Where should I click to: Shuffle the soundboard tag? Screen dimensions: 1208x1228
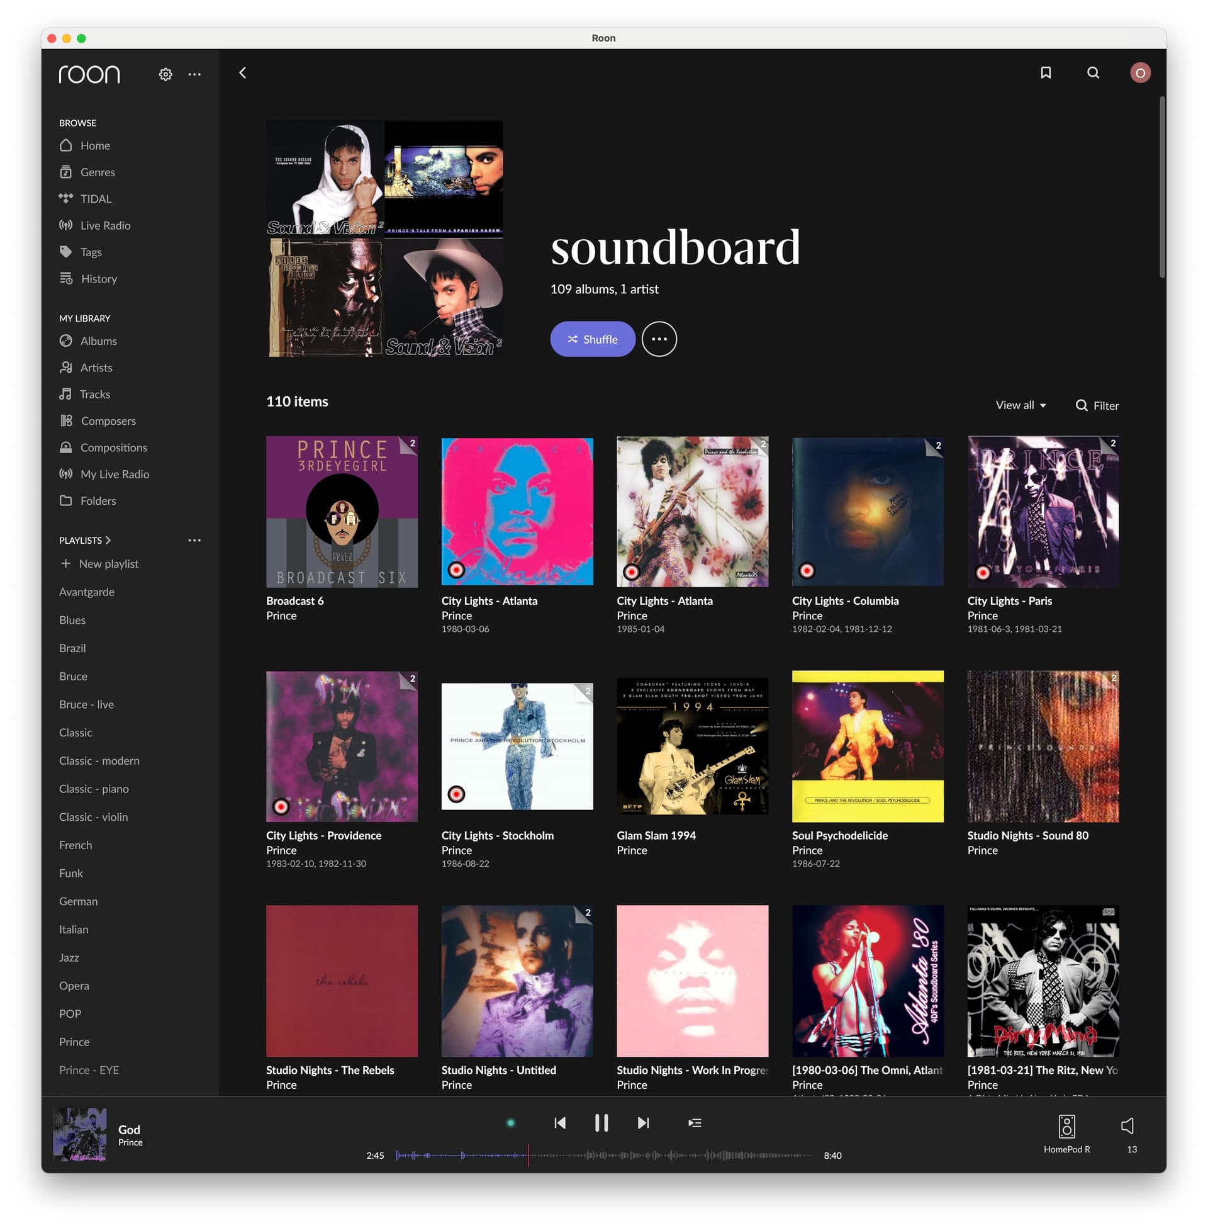[x=593, y=339]
